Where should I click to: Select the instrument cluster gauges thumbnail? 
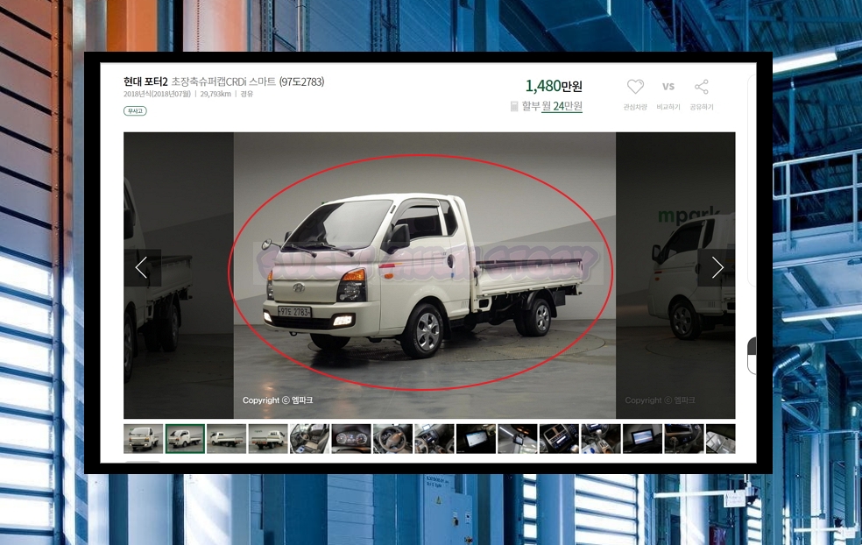(x=351, y=438)
